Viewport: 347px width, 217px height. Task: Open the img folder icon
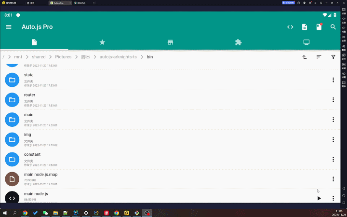click(12, 139)
